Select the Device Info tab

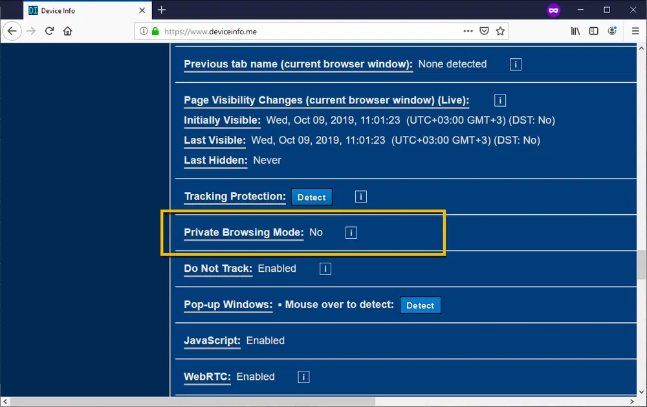click(84, 10)
